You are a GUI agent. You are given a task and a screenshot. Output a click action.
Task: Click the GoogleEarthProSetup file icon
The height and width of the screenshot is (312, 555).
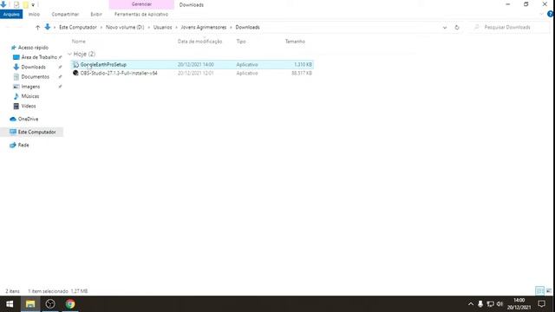click(x=75, y=64)
